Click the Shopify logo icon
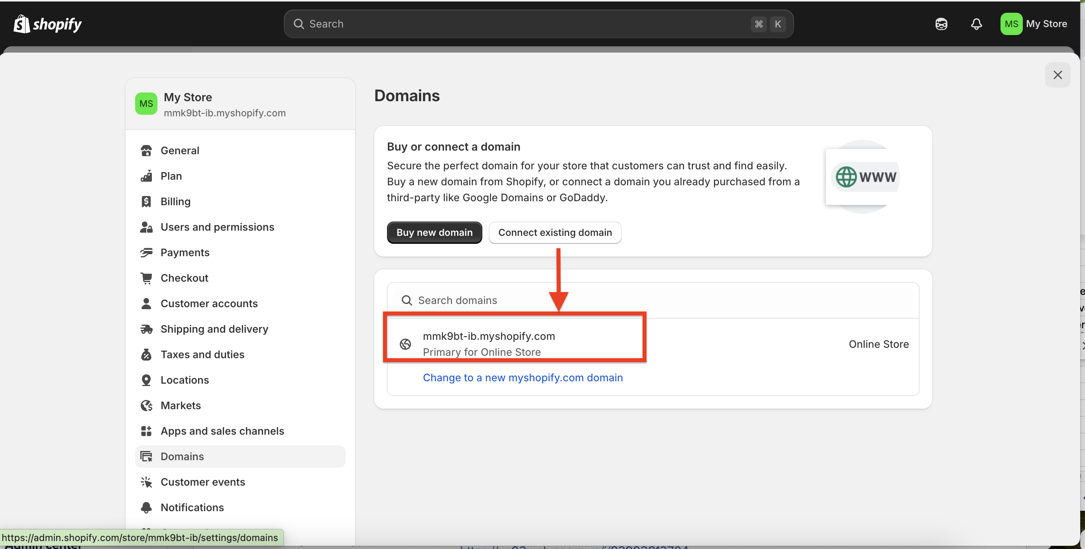 pos(22,24)
